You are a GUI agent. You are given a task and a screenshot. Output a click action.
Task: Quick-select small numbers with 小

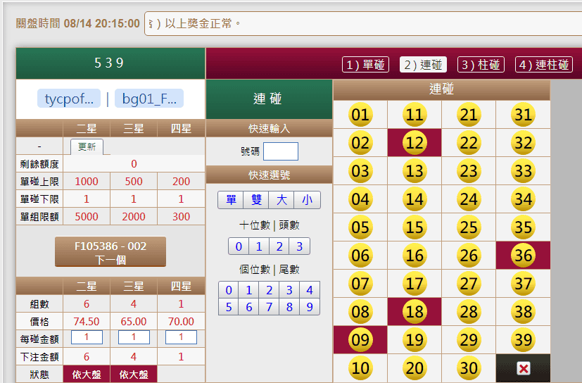pos(307,200)
